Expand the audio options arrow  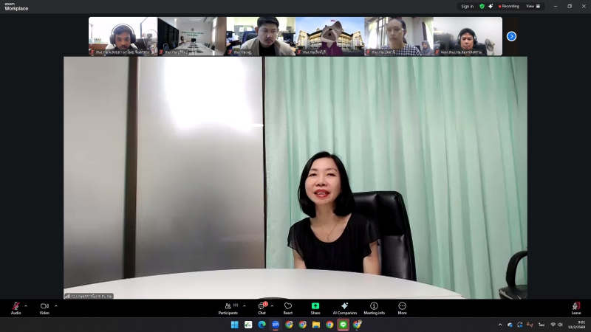pos(26,305)
